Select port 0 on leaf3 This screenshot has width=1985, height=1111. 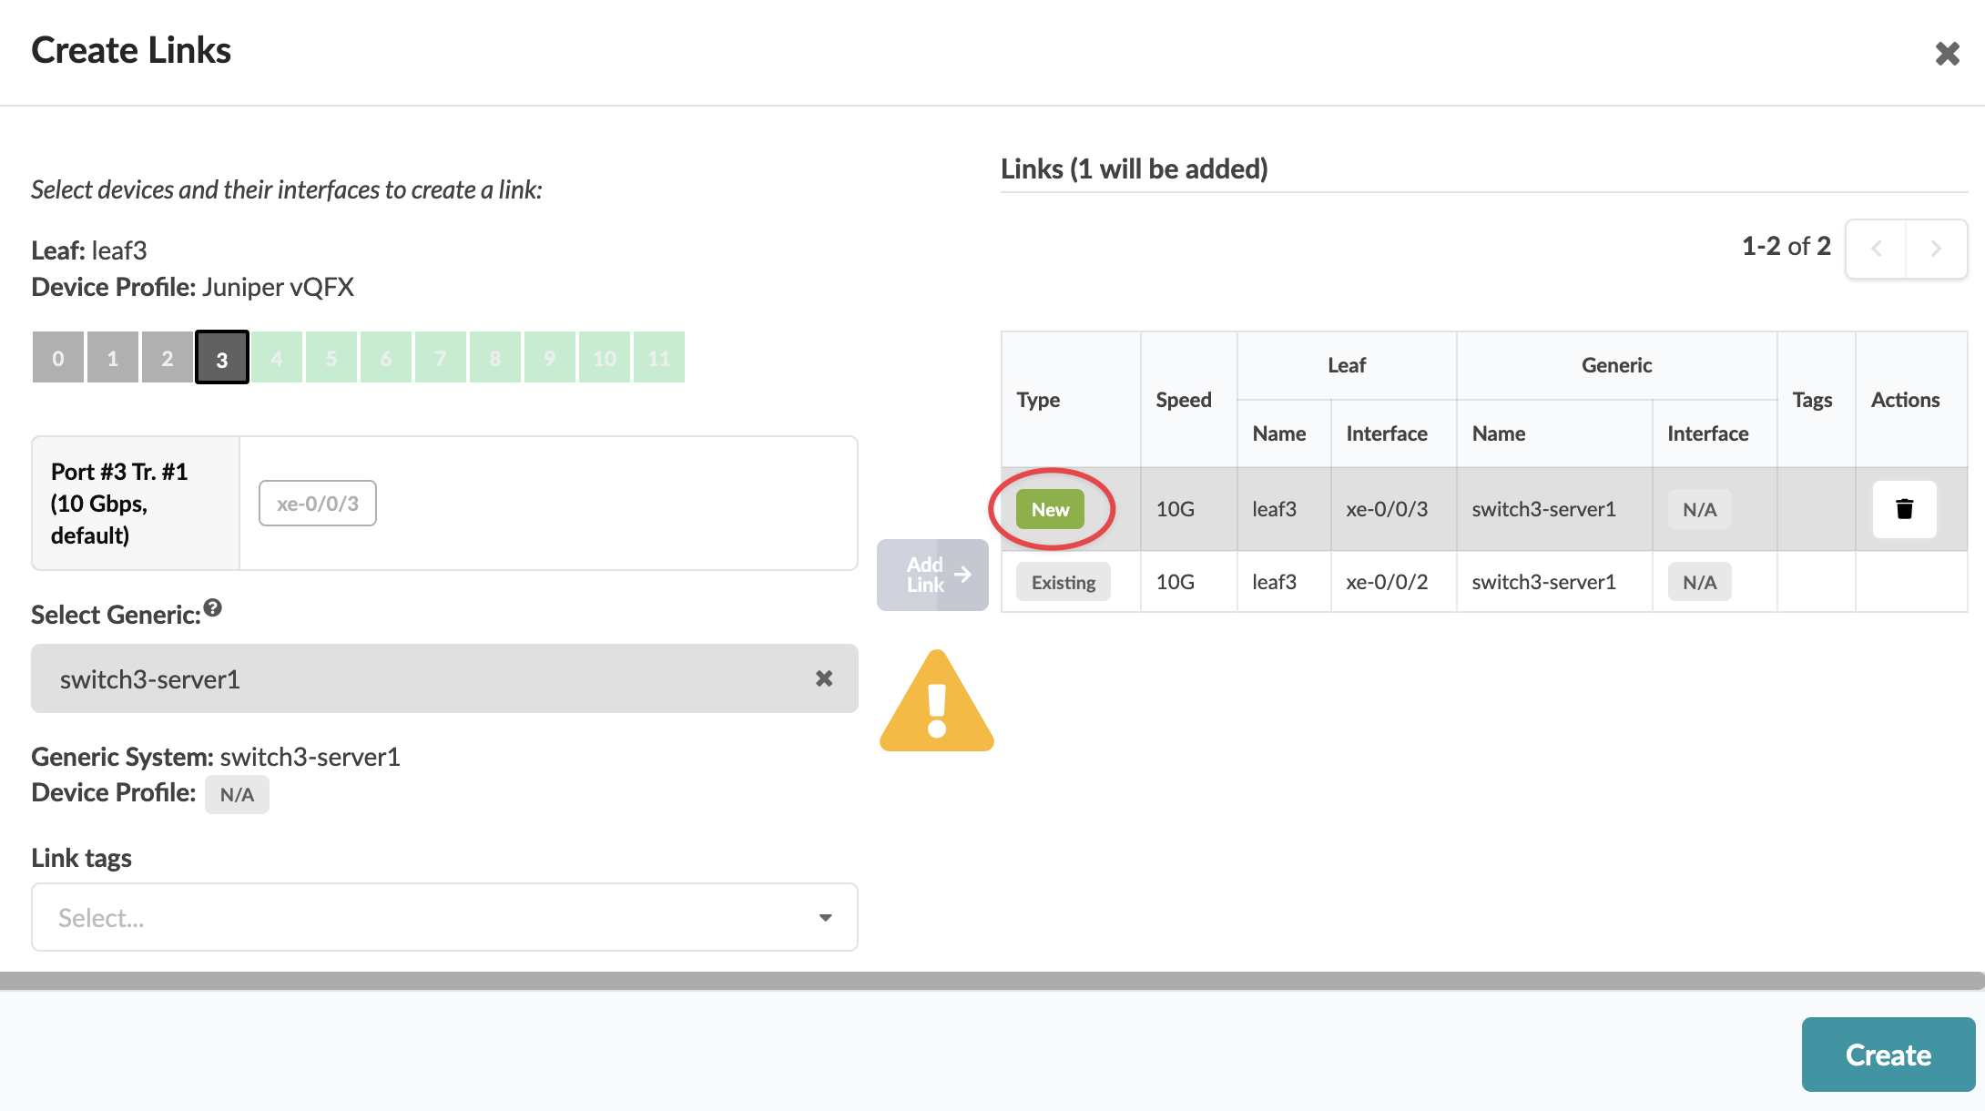click(x=58, y=358)
